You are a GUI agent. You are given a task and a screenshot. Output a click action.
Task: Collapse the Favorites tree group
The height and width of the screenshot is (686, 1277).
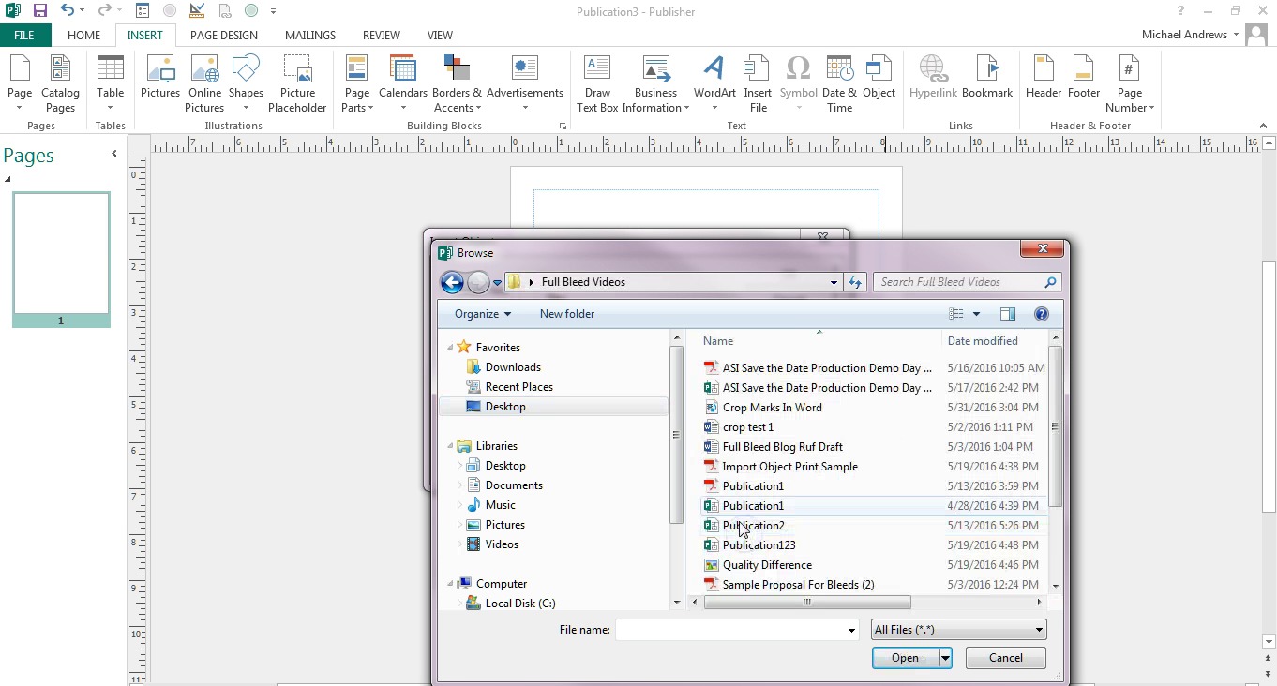coord(450,347)
